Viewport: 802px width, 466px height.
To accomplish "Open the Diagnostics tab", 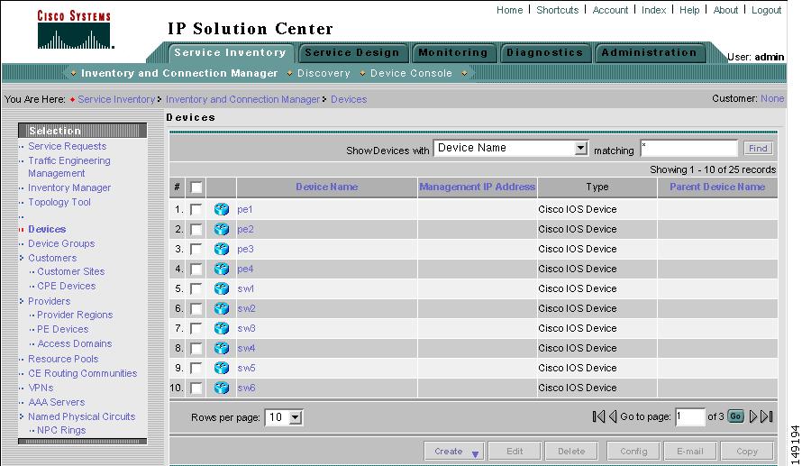I will (544, 52).
